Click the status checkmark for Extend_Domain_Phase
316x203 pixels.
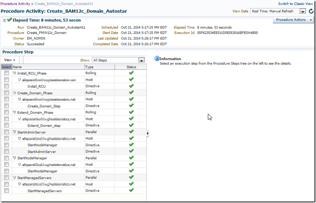(x=131, y=112)
